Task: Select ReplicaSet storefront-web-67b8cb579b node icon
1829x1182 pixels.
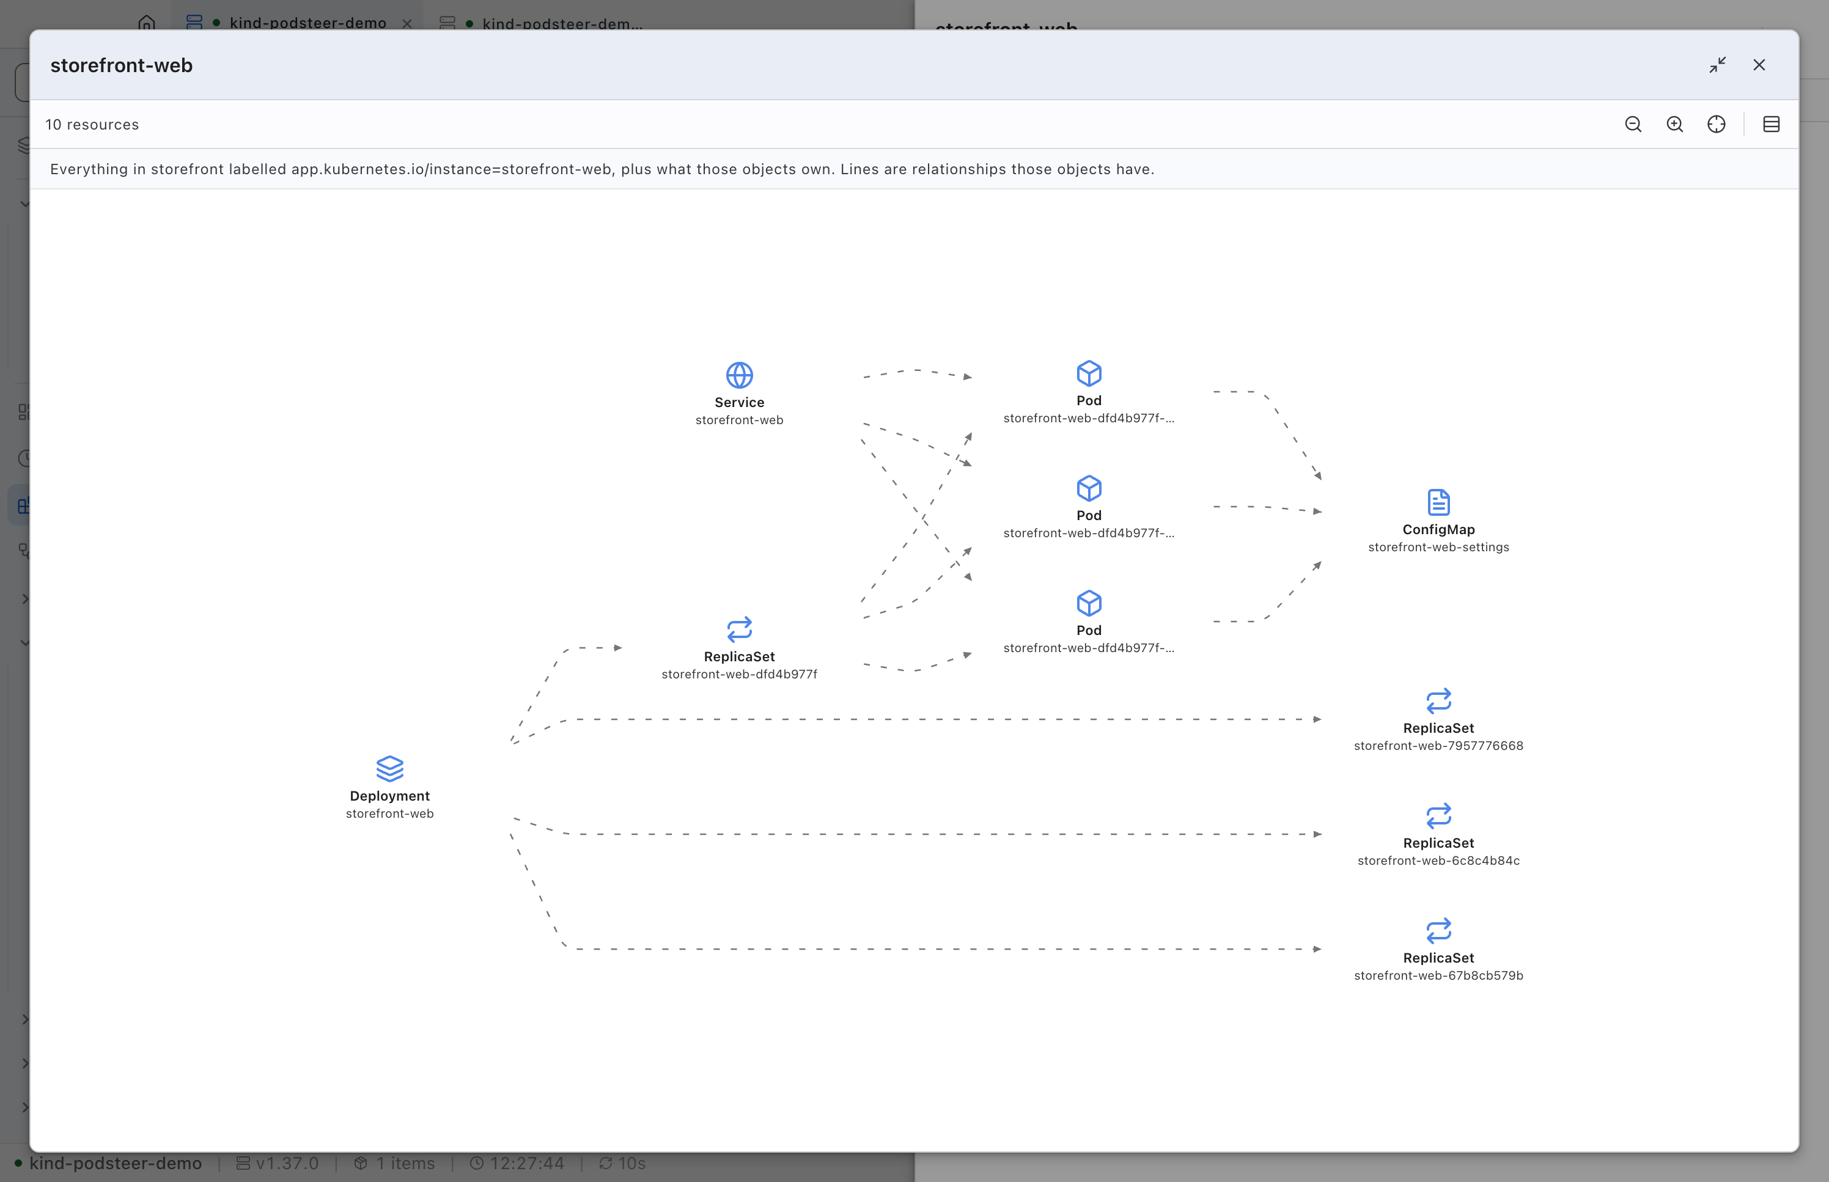Action: pos(1438,930)
